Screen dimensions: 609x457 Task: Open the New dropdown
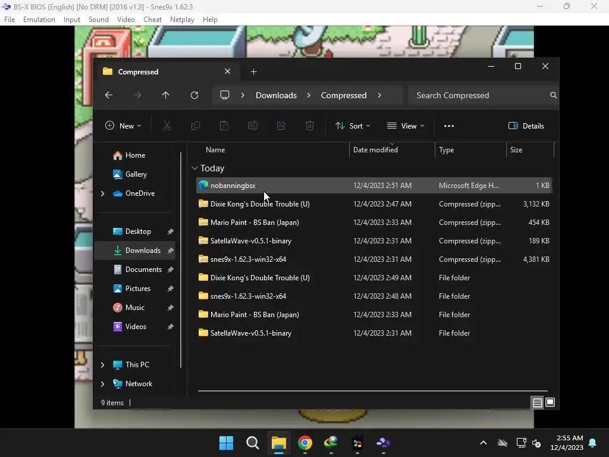(123, 126)
